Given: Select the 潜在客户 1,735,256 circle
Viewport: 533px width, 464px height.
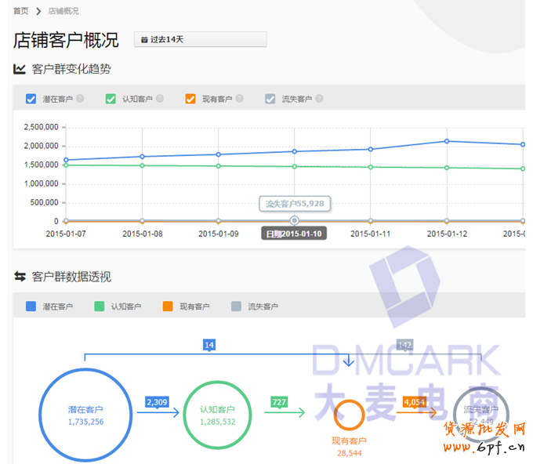Looking at the screenshot, I should [85, 415].
